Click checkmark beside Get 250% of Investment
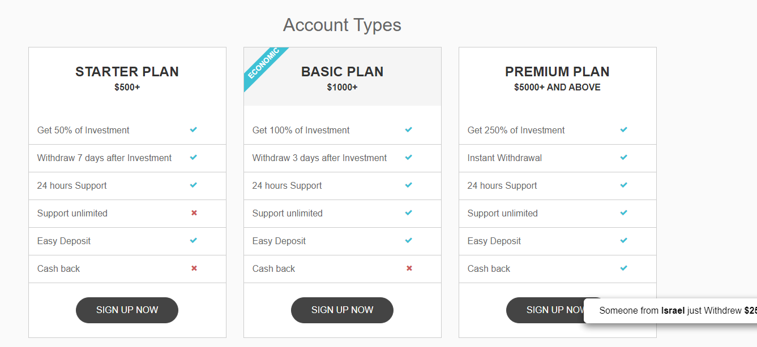Viewport: 757px width, 347px height. (x=624, y=129)
